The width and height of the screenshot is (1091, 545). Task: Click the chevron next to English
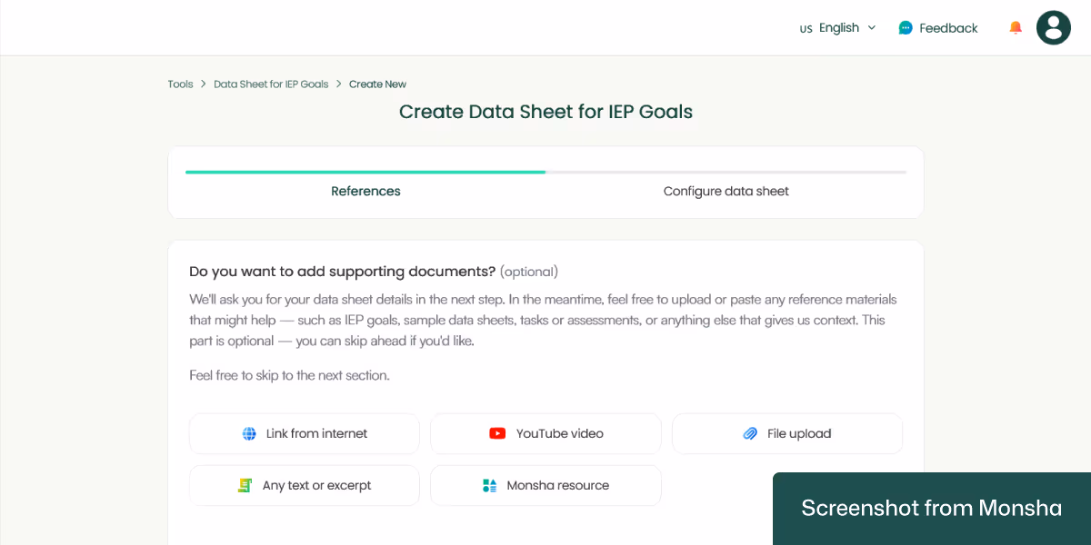872,28
